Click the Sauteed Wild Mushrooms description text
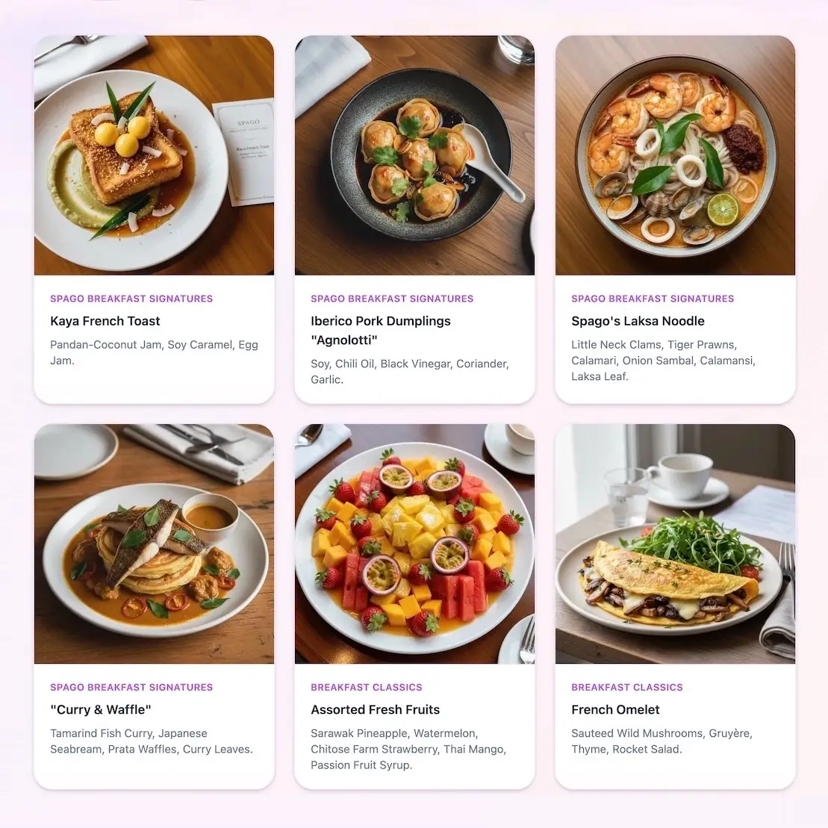The height and width of the screenshot is (828, 828). [662, 741]
